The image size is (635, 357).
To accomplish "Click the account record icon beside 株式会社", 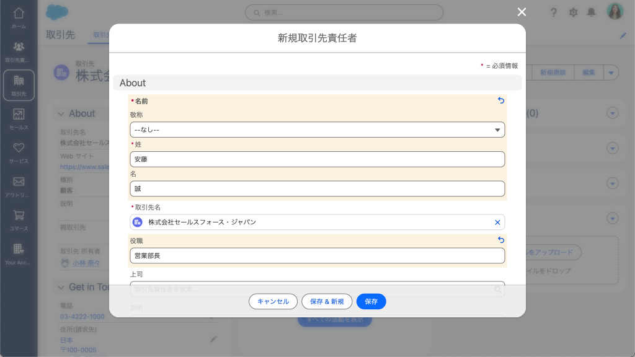I will 61,73.
